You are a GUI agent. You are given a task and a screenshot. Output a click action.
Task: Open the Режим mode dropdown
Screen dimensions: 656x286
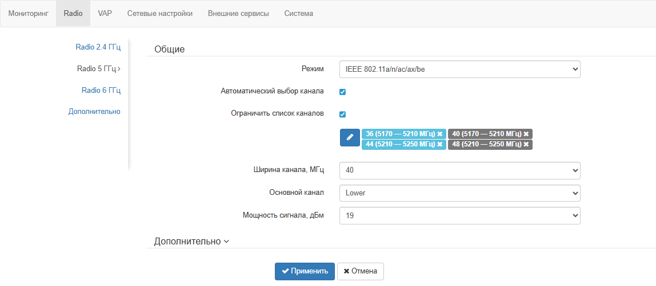point(459,70)
